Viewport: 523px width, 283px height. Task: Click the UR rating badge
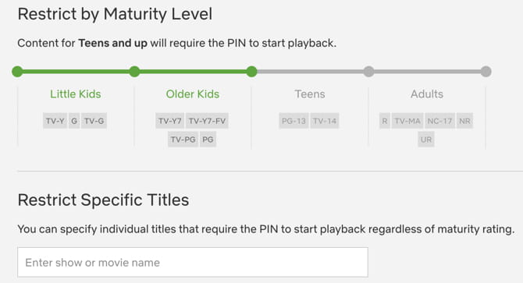pos(426,140)
